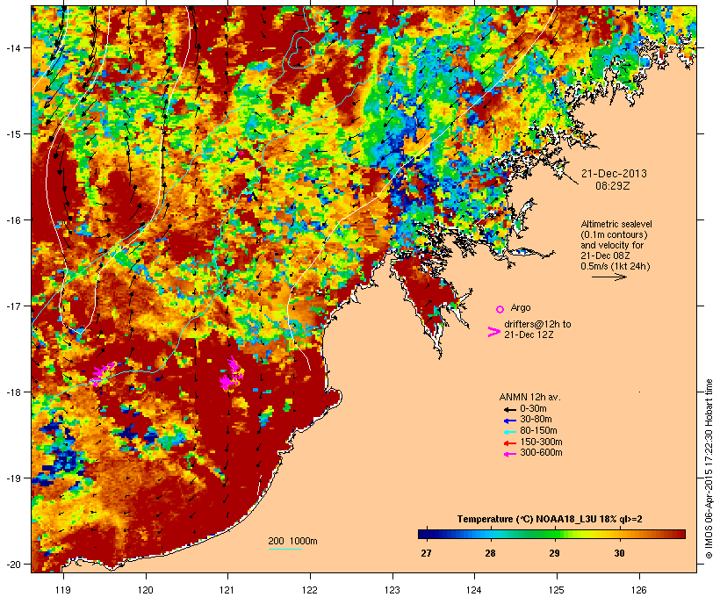This screenshot has height=597, width=720.
Task: Click latitude axis label -14
Action: click(x=12, y=47)
